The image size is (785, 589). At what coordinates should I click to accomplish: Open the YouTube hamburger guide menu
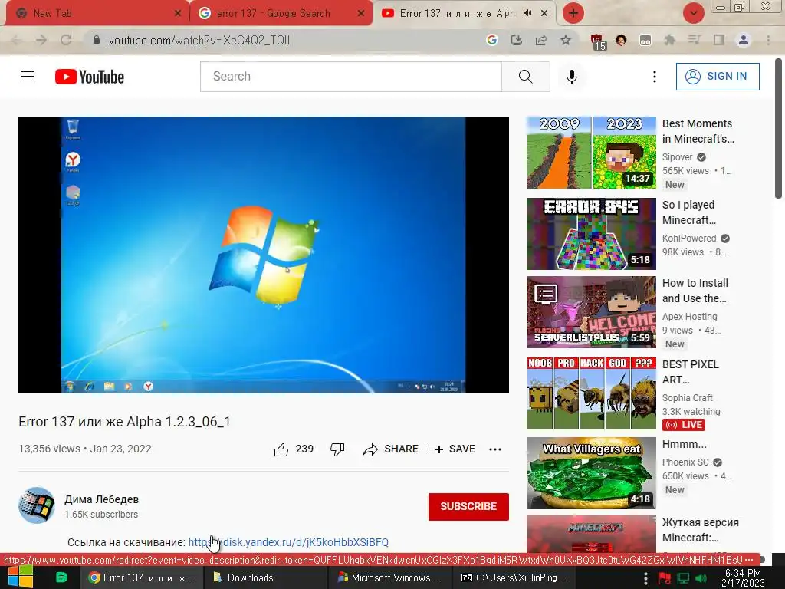click(x=28, y=76)
